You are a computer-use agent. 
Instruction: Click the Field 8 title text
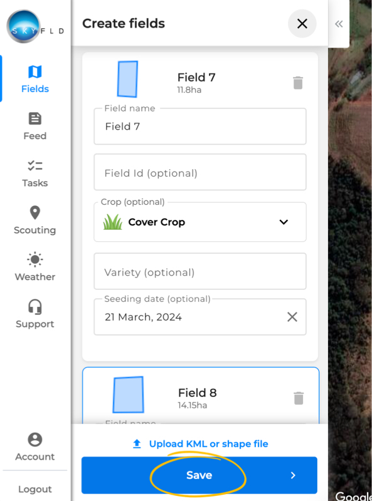pos(197,393)
